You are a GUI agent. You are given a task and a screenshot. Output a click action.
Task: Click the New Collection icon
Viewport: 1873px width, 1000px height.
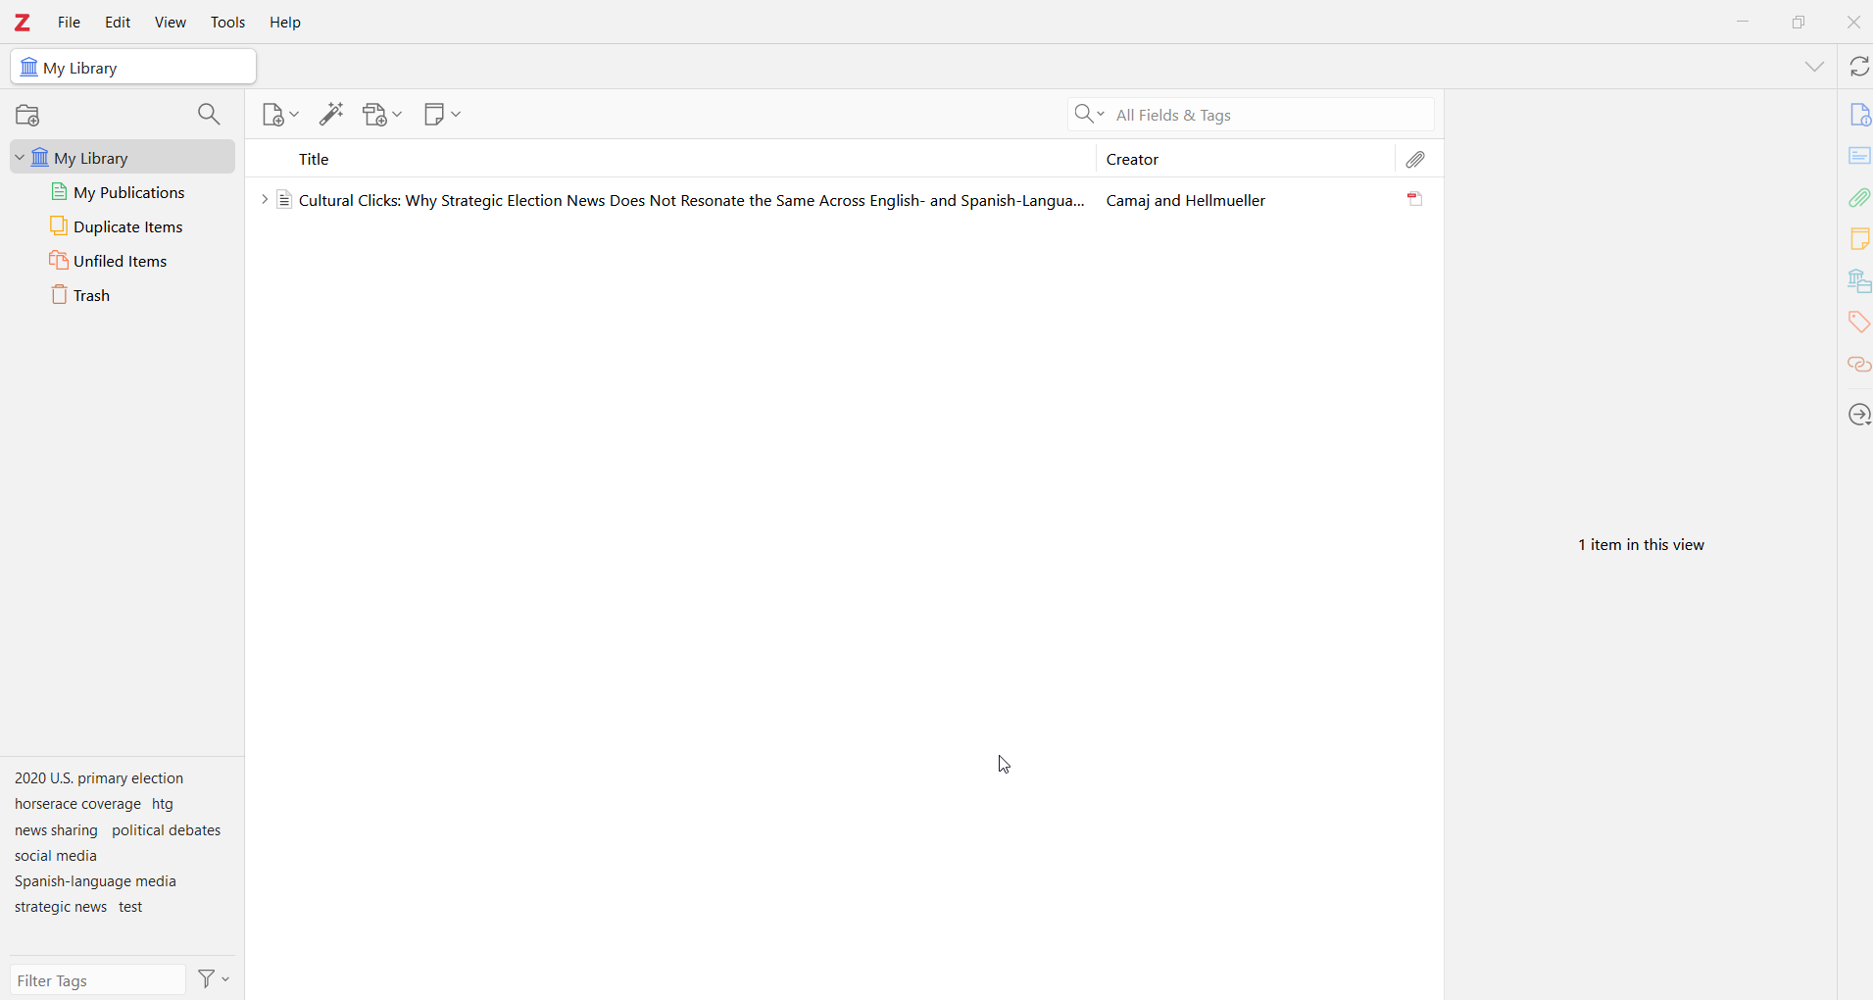click(x=28, y=116)
